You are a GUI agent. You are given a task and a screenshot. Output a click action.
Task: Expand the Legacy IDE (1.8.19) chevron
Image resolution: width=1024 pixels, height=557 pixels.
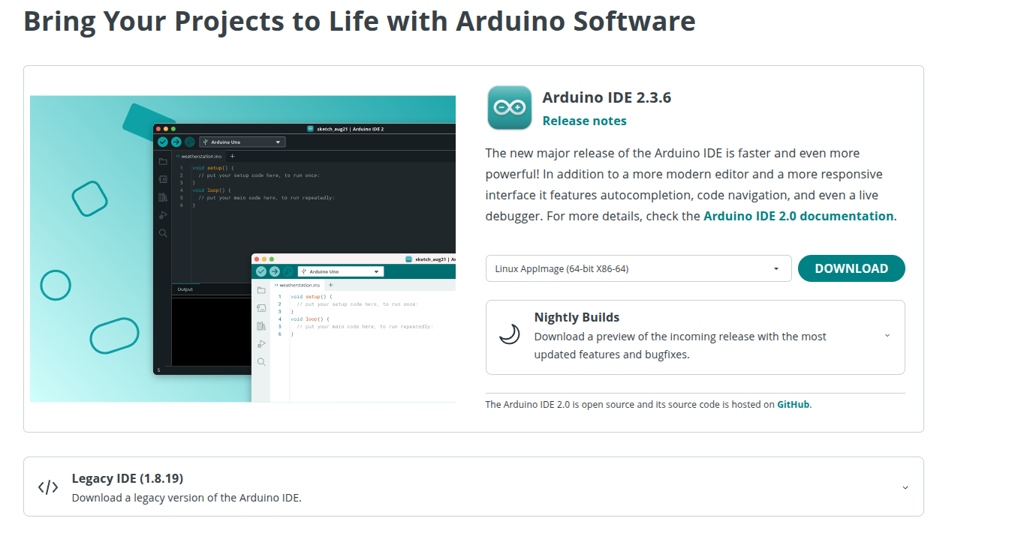click(x=905, y=487)
